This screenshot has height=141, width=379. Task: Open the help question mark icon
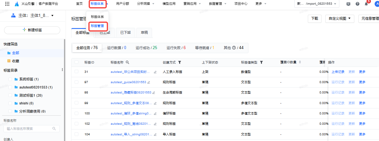pos(357,4)
